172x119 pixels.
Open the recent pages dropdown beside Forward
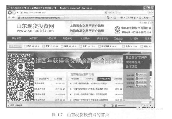pos(18,12)
